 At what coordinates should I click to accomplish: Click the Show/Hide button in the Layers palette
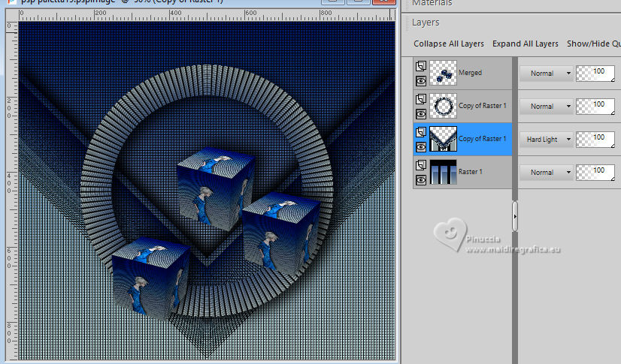point(594,44)
